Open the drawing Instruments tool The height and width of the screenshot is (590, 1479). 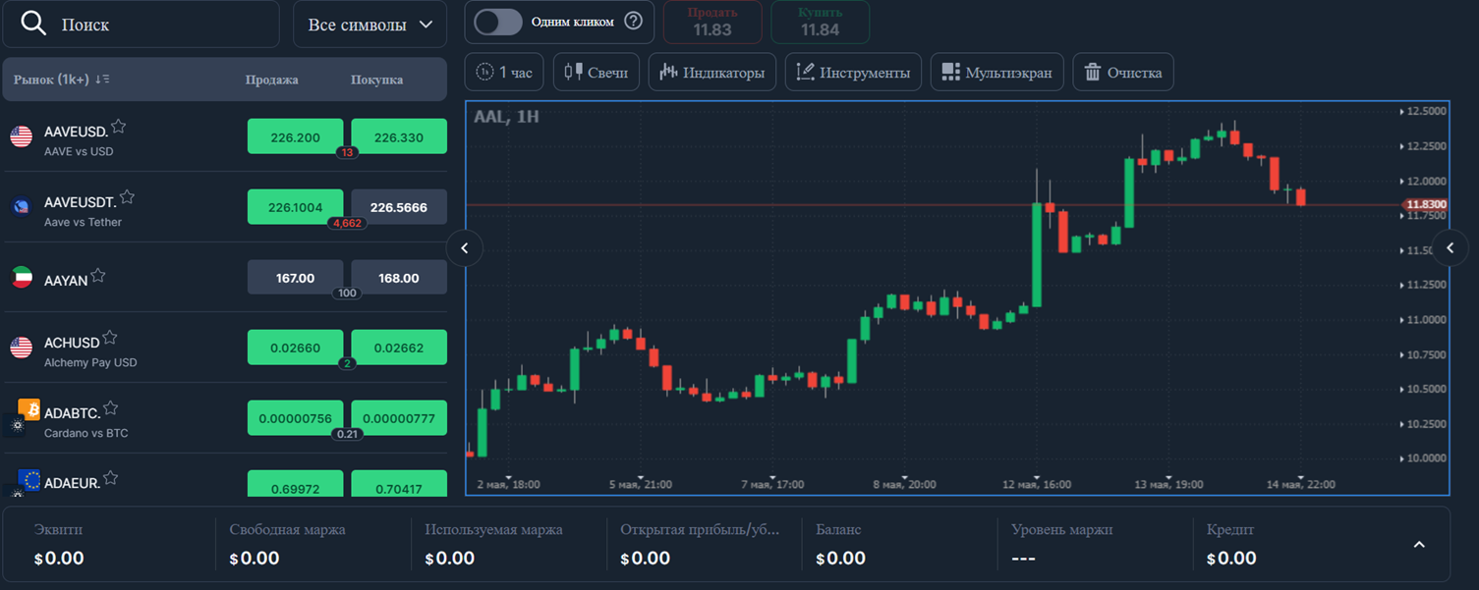(853, 72)
